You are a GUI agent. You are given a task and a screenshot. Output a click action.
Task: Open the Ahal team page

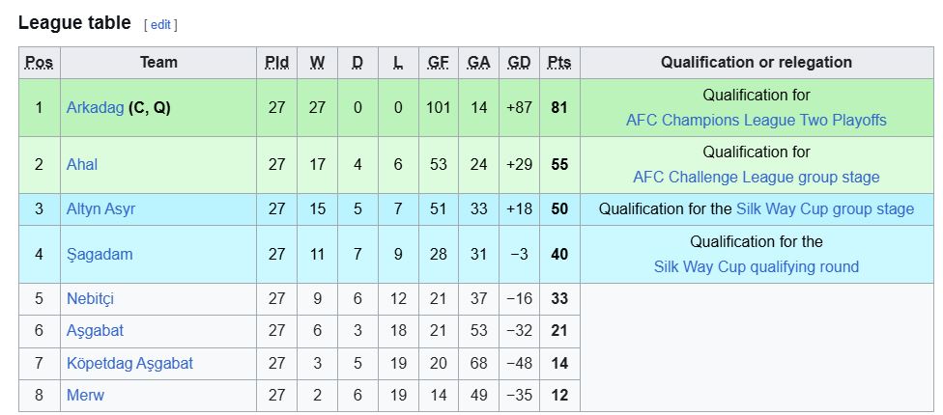pyautogui.click(x=82, y=164)
